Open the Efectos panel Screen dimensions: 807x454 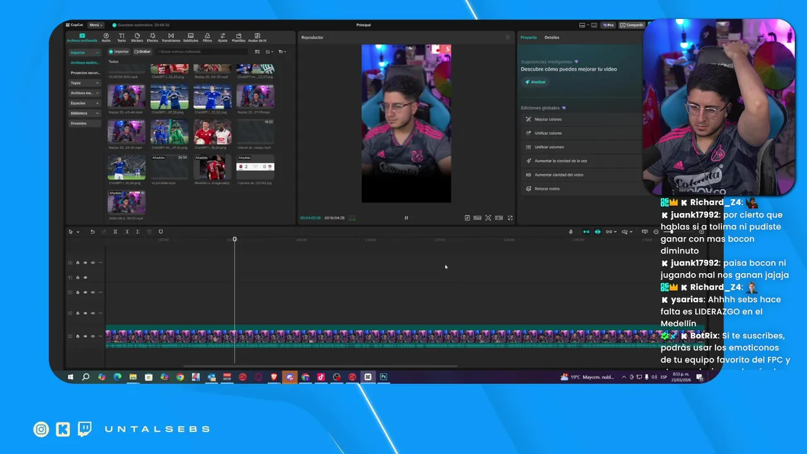153,38
